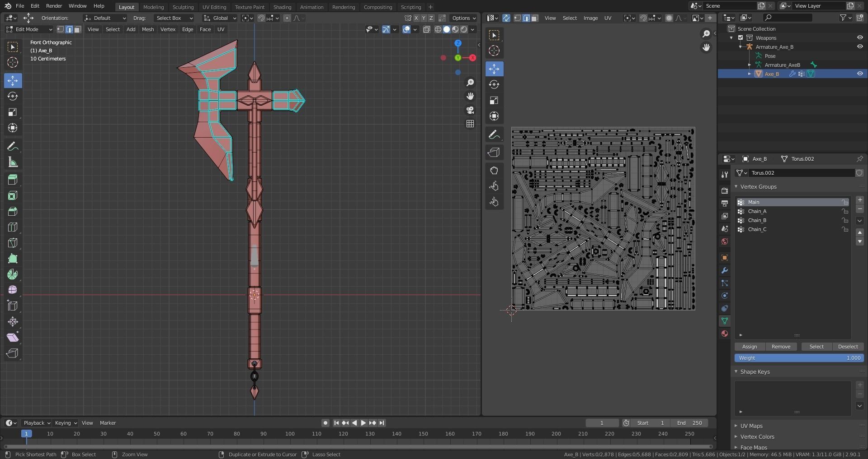
Task: Toggle the lock on Chain_A vertex group
Action: tap(845, 211)
